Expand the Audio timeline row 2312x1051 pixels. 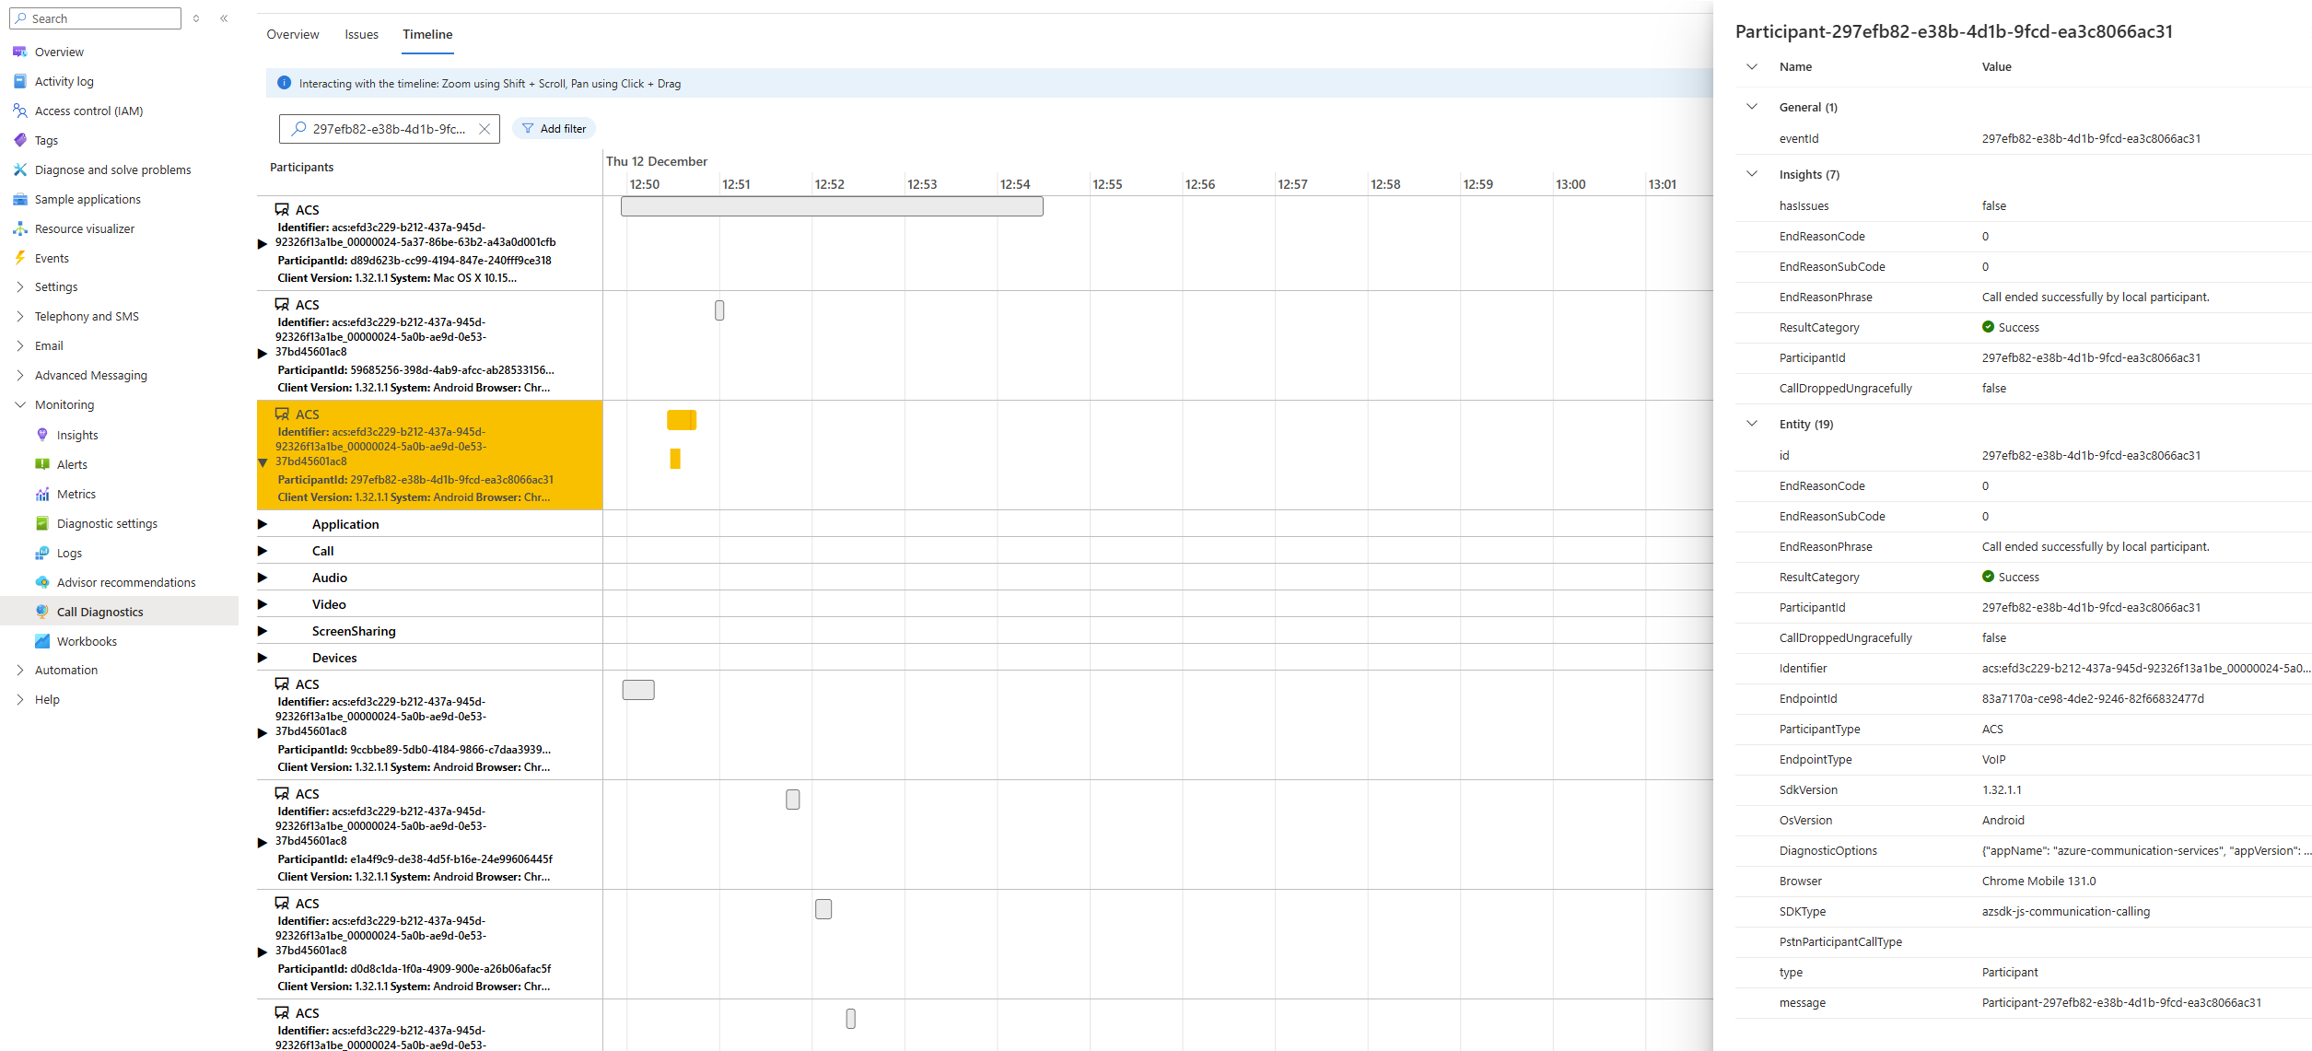pos(263,578)
